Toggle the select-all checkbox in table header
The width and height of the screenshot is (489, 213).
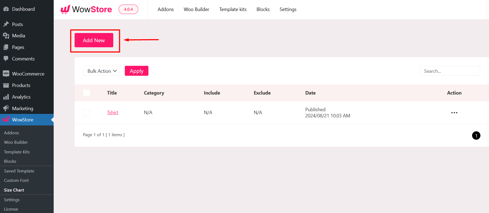click(86, 93)
